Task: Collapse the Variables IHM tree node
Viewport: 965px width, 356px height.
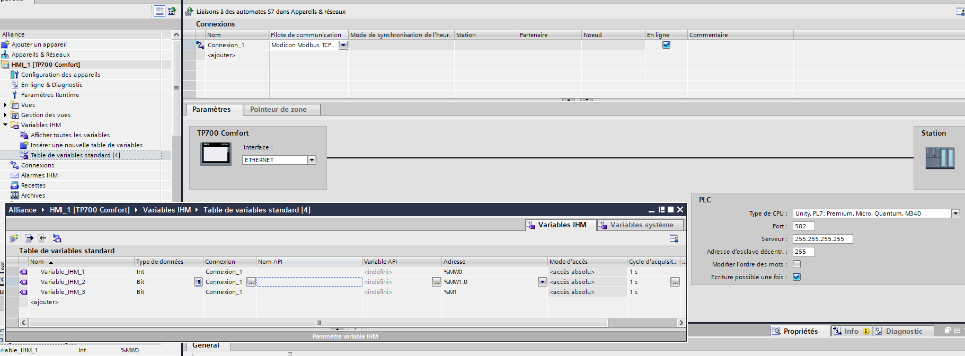Action: pyautogui.click(x=5, y=125)
